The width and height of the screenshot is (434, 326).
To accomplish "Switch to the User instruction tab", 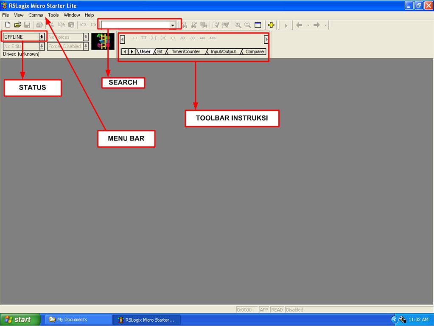I will (145, 51).
